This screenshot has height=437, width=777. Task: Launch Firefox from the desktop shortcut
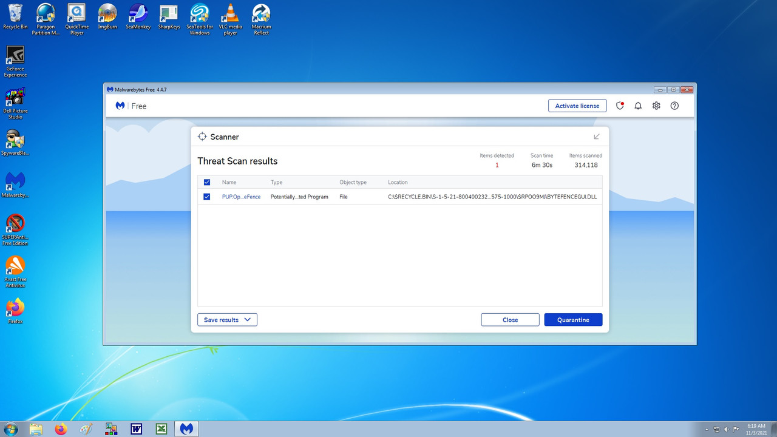pyautogui.click(x=15, y=311)
